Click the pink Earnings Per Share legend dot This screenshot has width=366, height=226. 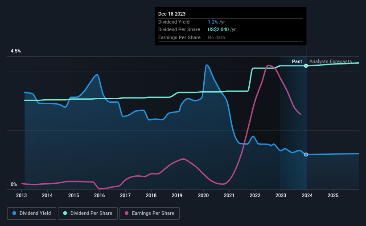coord(127,213)
